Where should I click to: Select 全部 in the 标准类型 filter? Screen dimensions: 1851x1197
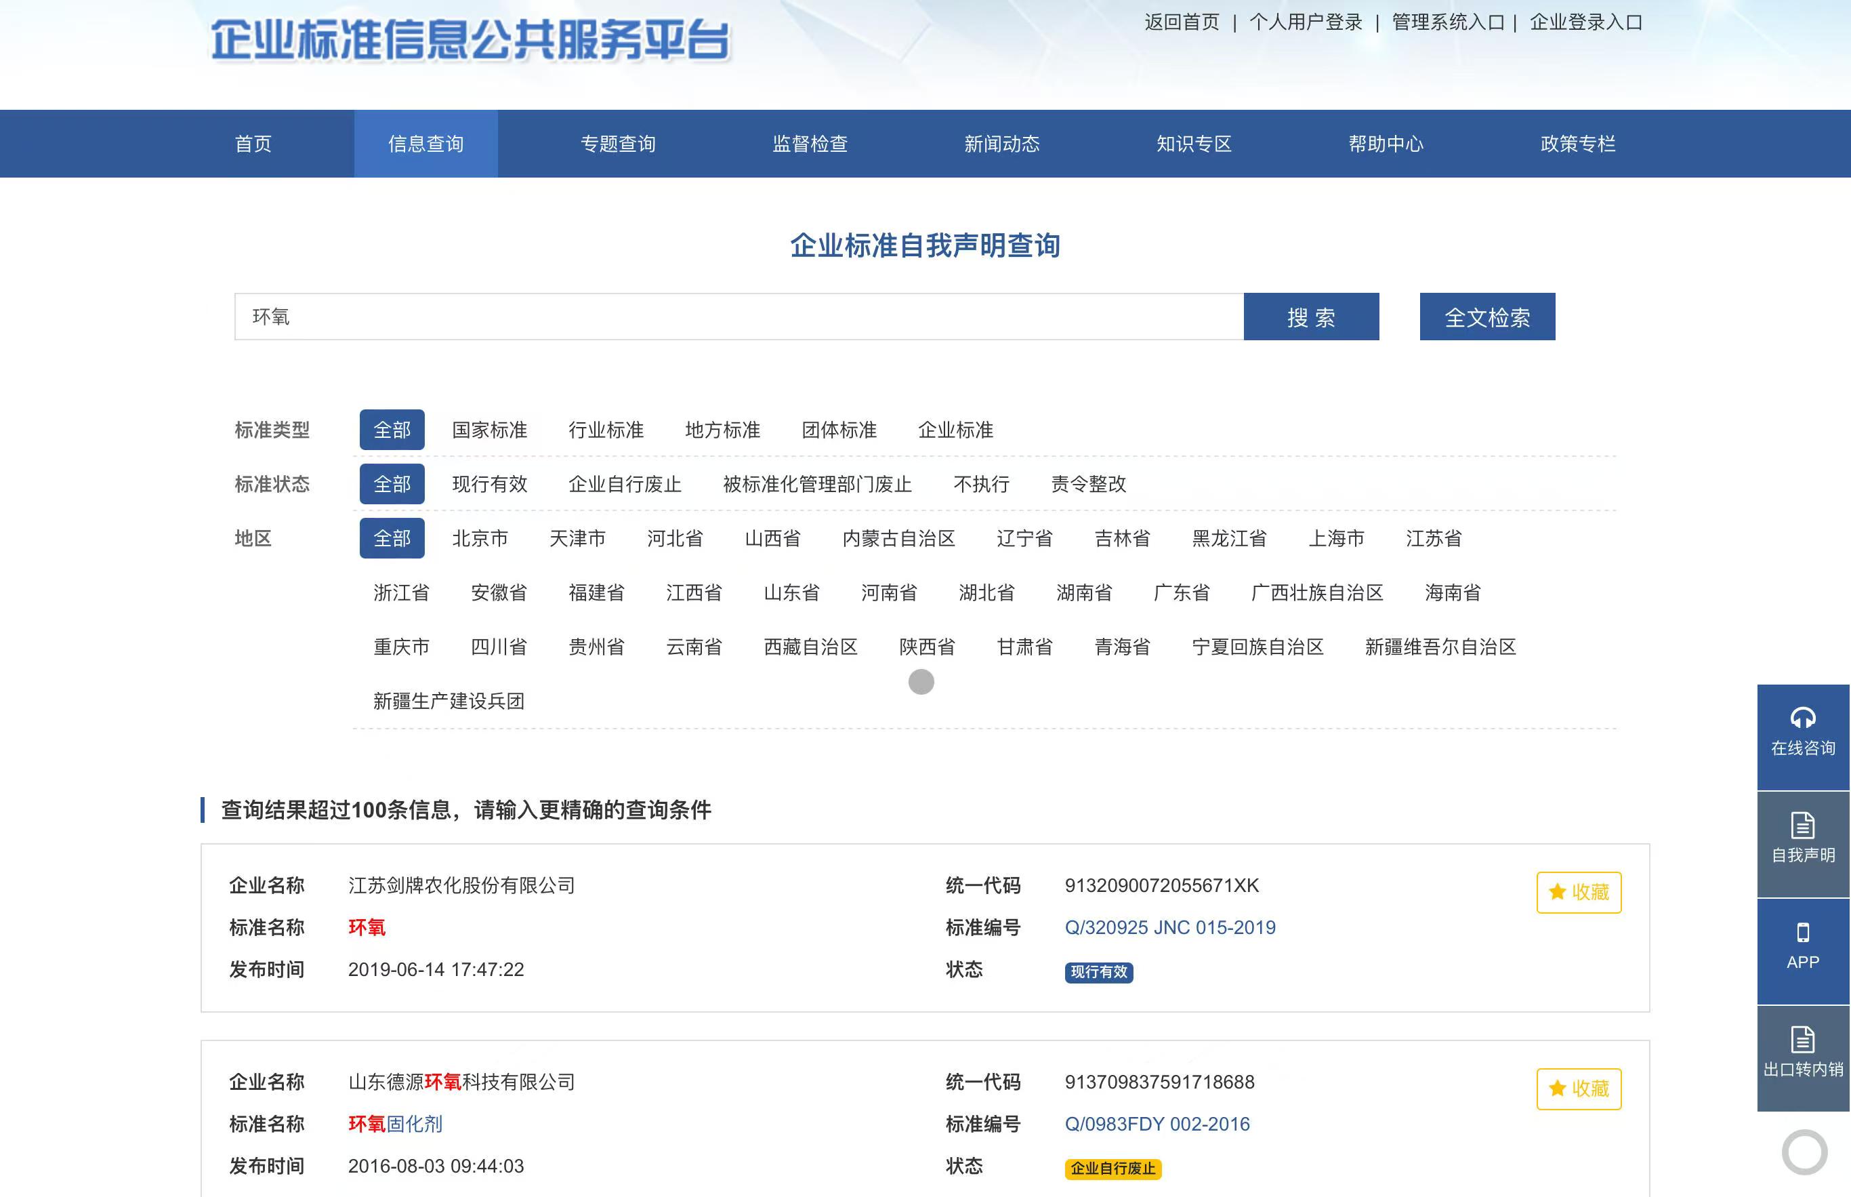[392, 430]
